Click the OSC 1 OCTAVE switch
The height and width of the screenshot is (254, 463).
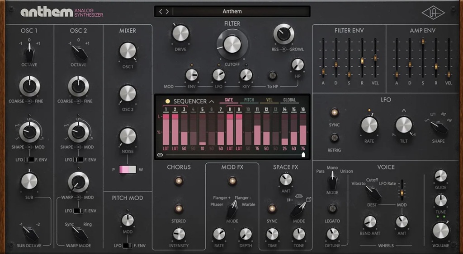(x=29, y=52)
